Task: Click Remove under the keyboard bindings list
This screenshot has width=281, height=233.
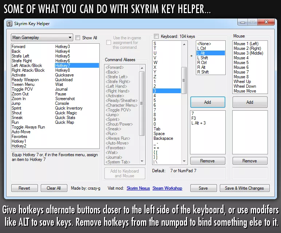Action: [208, 161]
